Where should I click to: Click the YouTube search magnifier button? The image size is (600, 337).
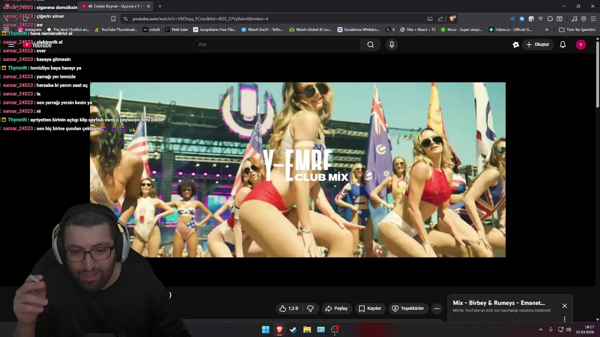pos(371,44)
